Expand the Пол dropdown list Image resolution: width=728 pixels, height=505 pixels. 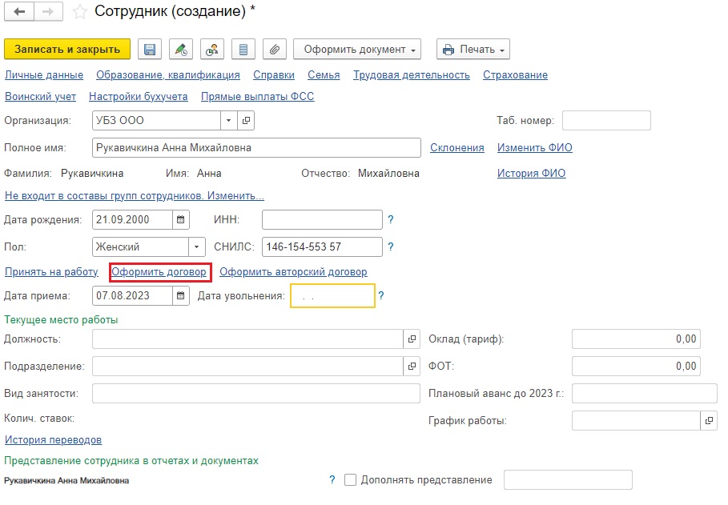(x=196, y=247)
